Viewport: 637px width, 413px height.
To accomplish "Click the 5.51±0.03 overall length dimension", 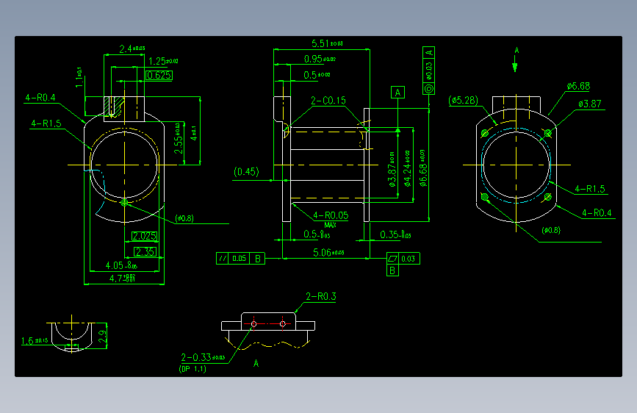I will tap(327, 43).
